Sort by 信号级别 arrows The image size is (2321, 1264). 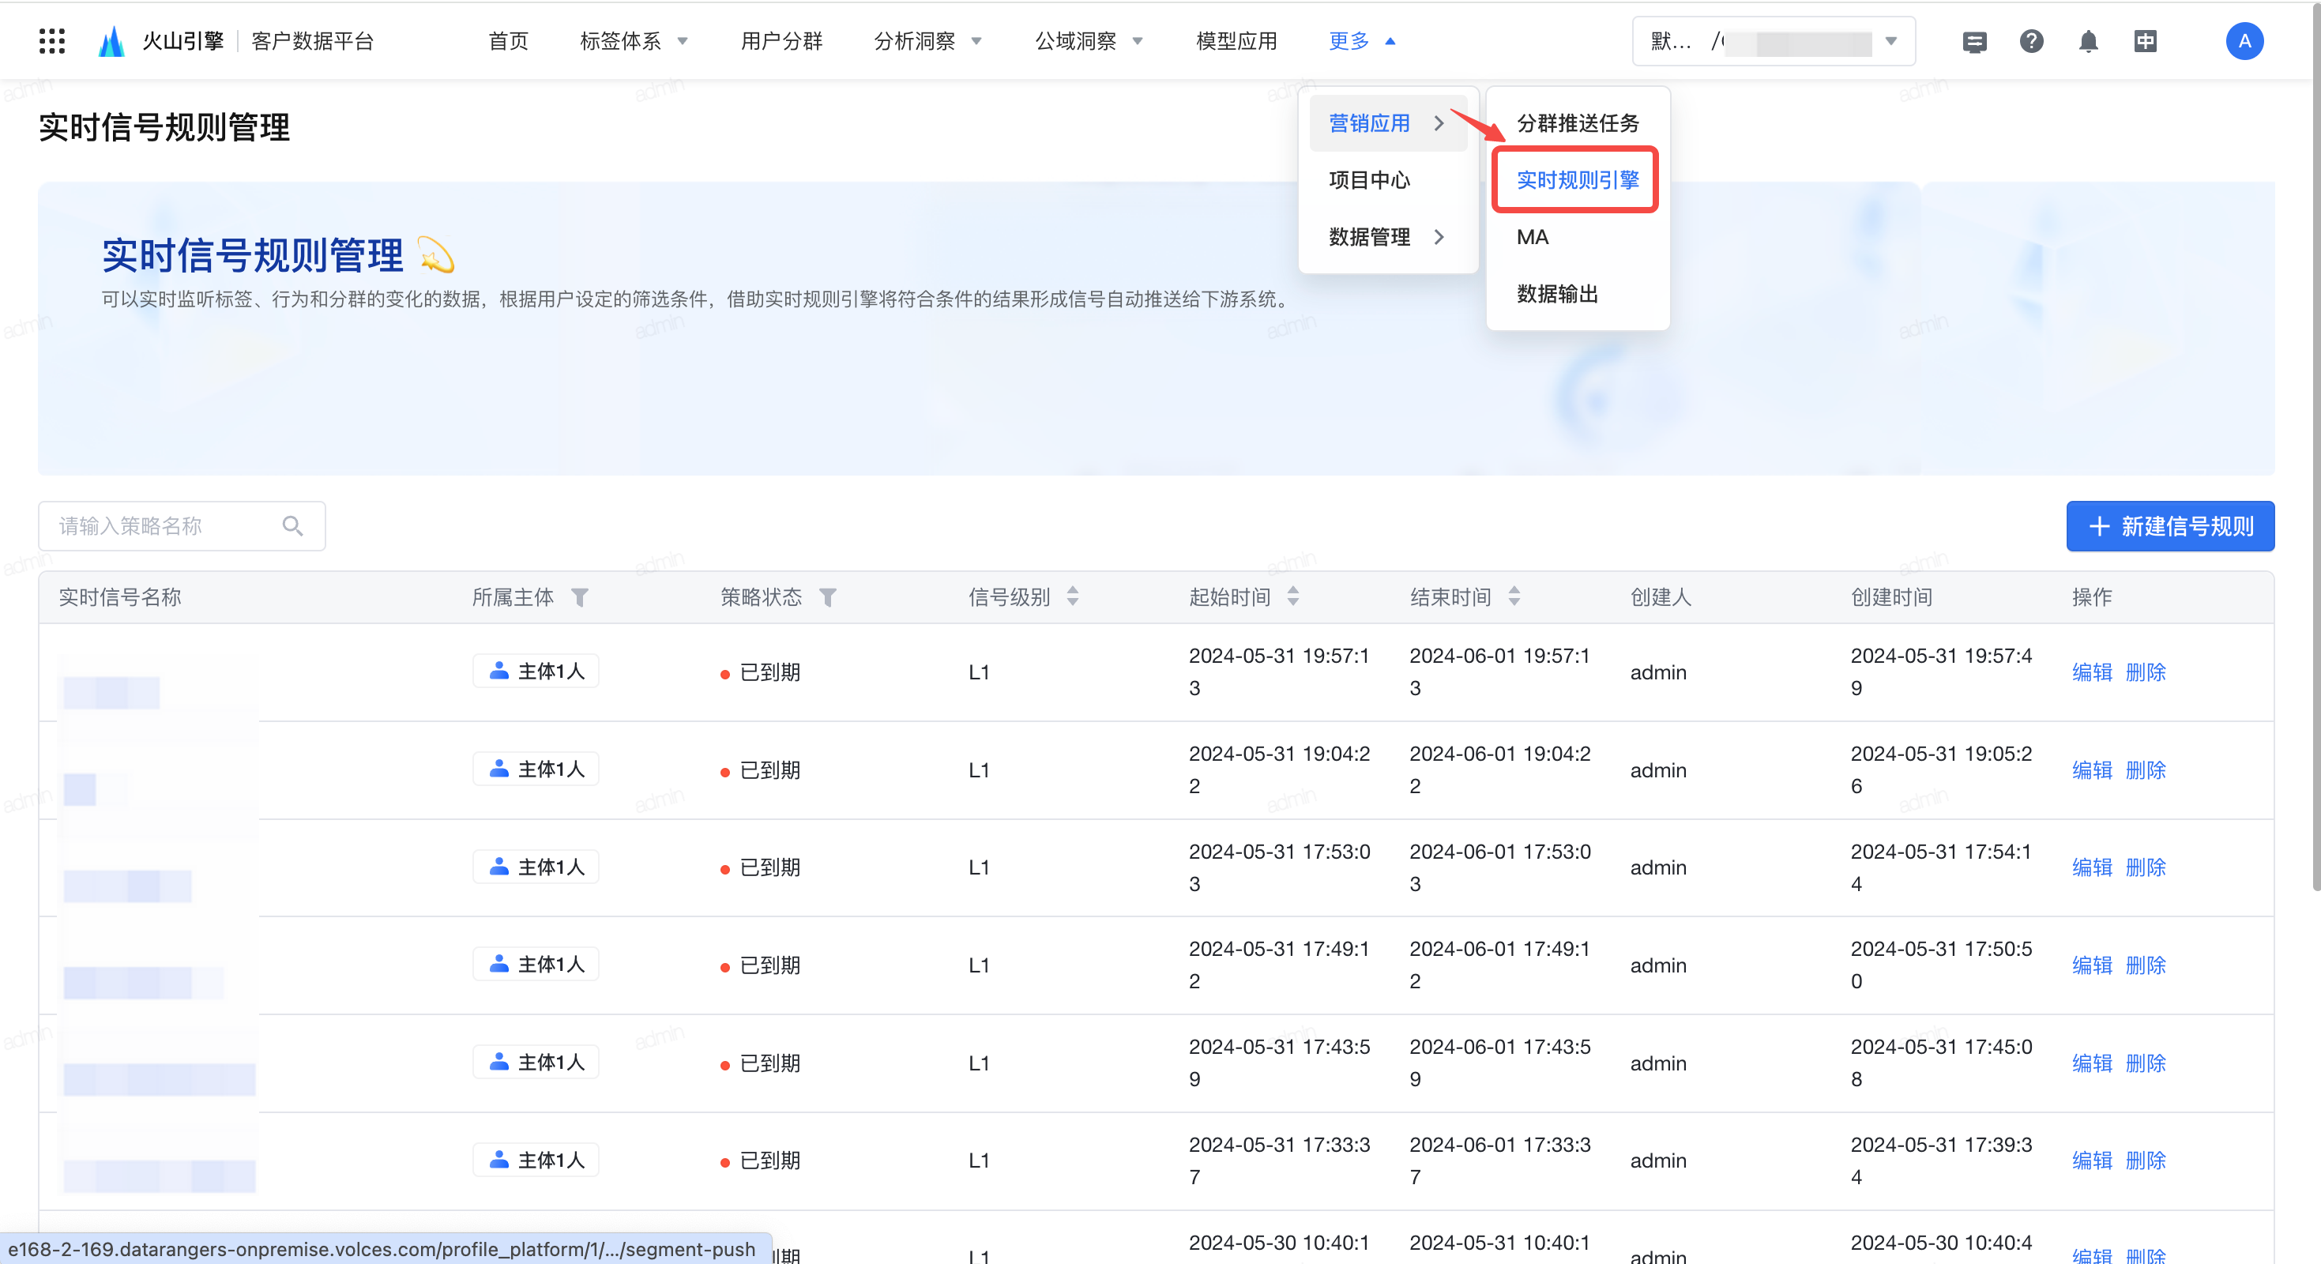pos(1072,596)
